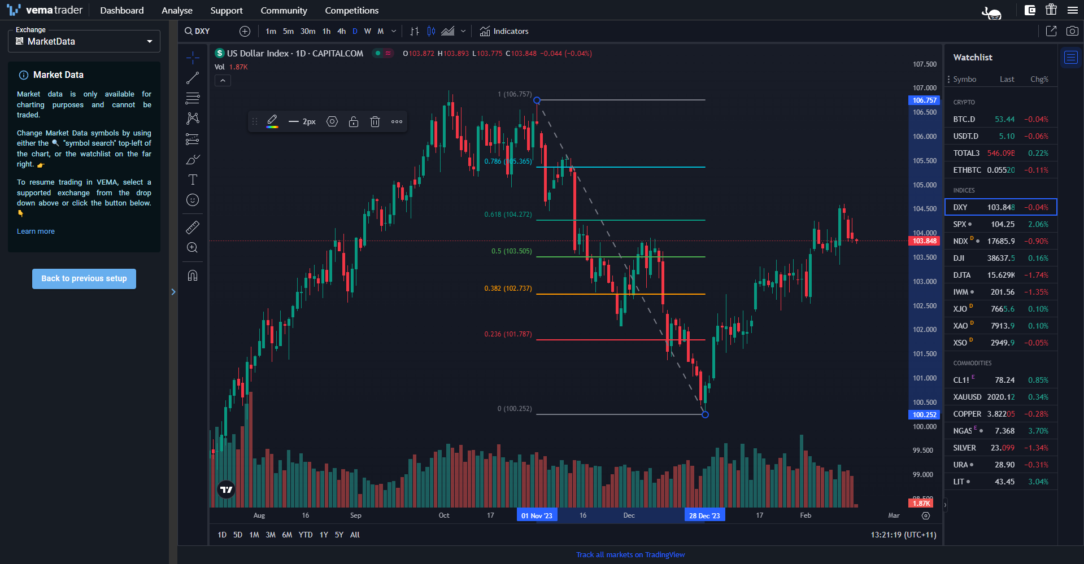Open more options for the drawing

pyautogui.click(x=397, y=121)
